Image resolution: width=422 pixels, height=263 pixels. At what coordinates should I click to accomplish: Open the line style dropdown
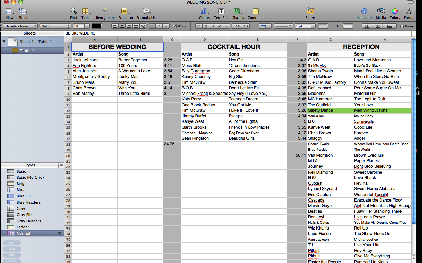pos(283,26)
